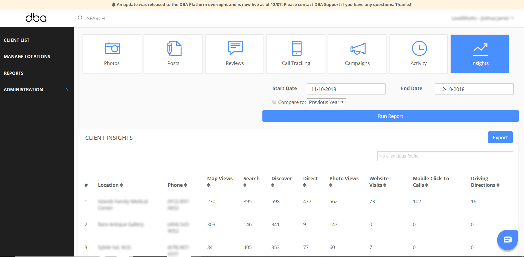Go to Client List in sidebar

click(x=17, y=40)
